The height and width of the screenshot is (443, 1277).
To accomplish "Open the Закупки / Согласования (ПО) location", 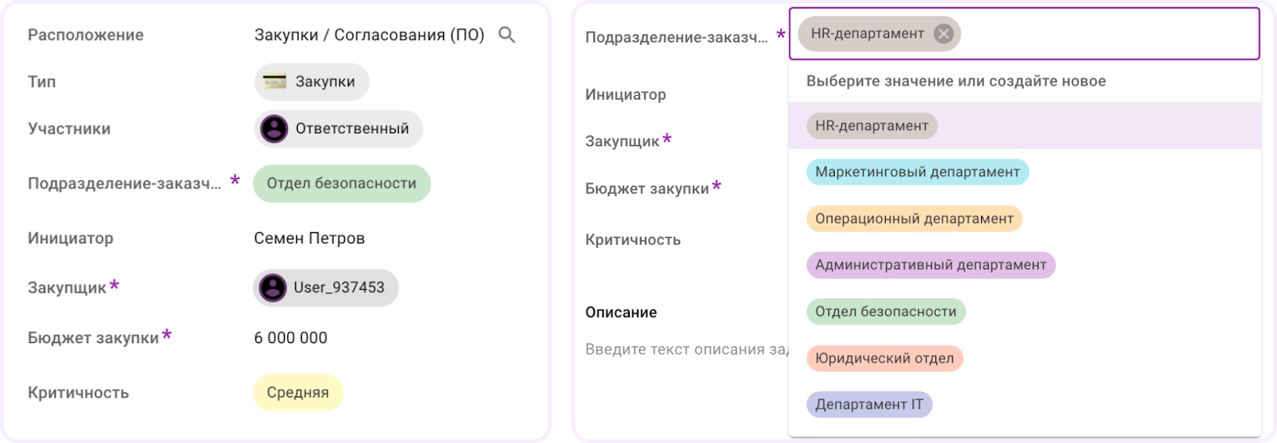I will (369, 35).
